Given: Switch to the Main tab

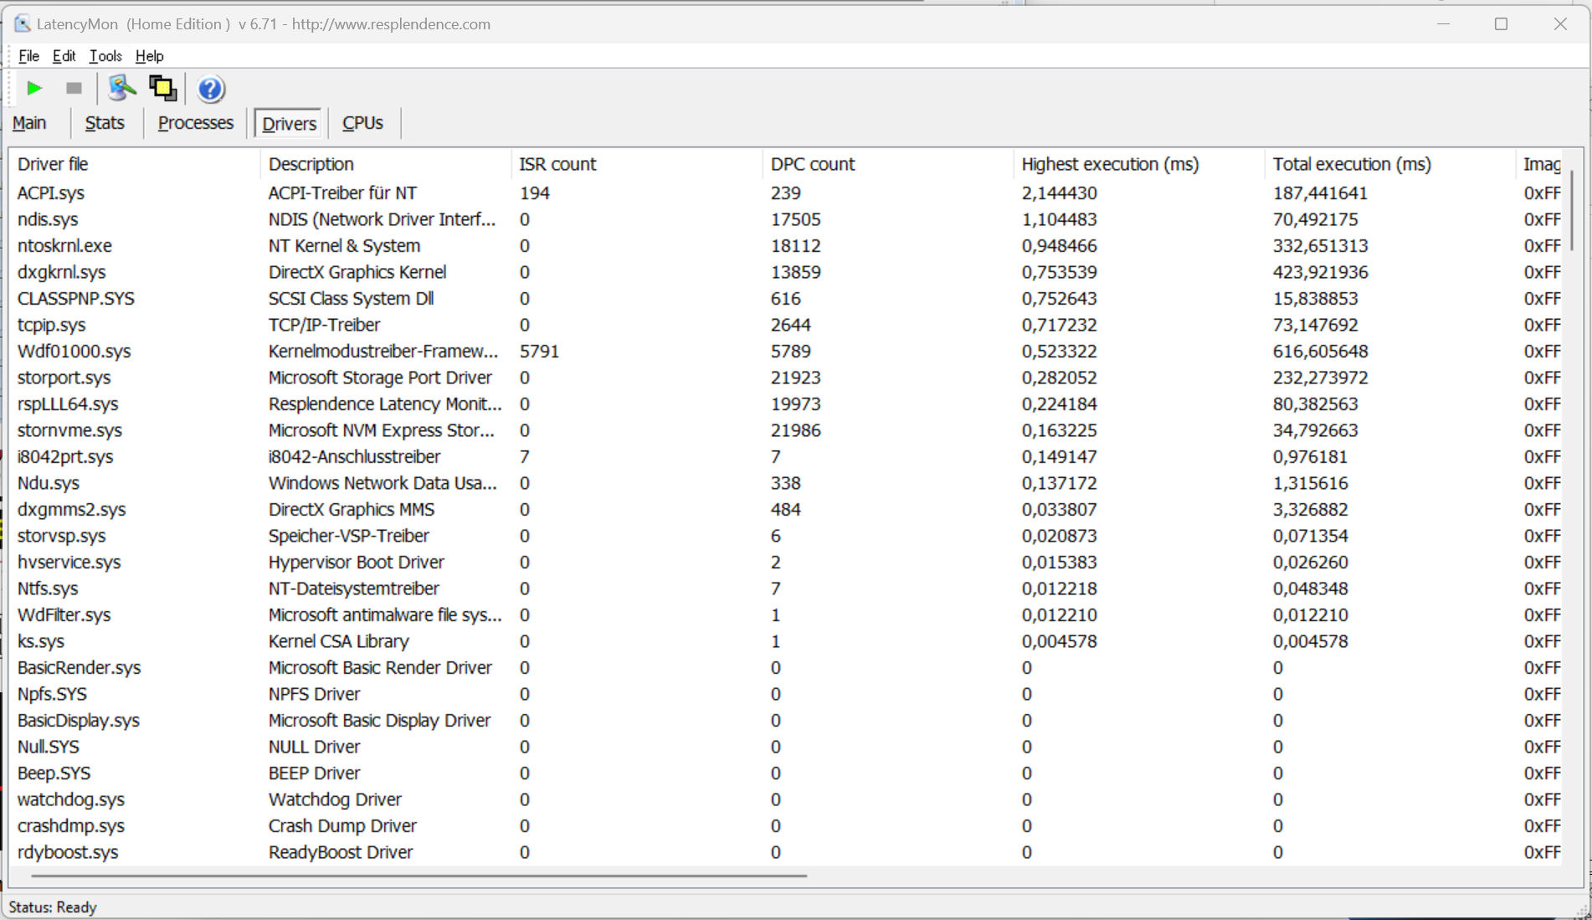Looking at the screenshot, I should click(29, 123).
